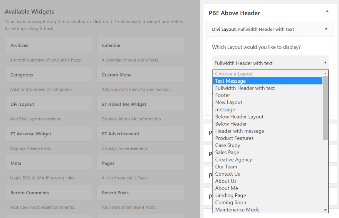Click 'Displays About Me Information' description

(131, 119)
